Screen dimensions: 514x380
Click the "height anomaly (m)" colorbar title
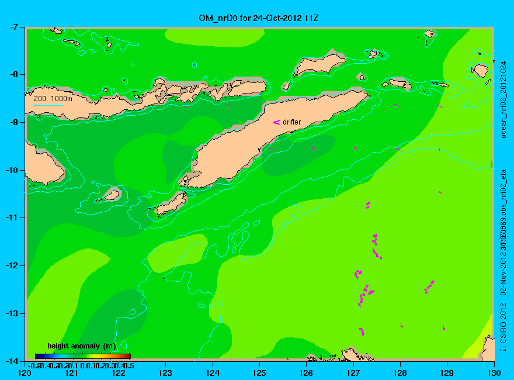[82, 346]
